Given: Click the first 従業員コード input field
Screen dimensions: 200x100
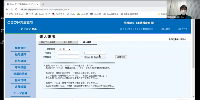Looking at the screenshot, I should [68, 57].
